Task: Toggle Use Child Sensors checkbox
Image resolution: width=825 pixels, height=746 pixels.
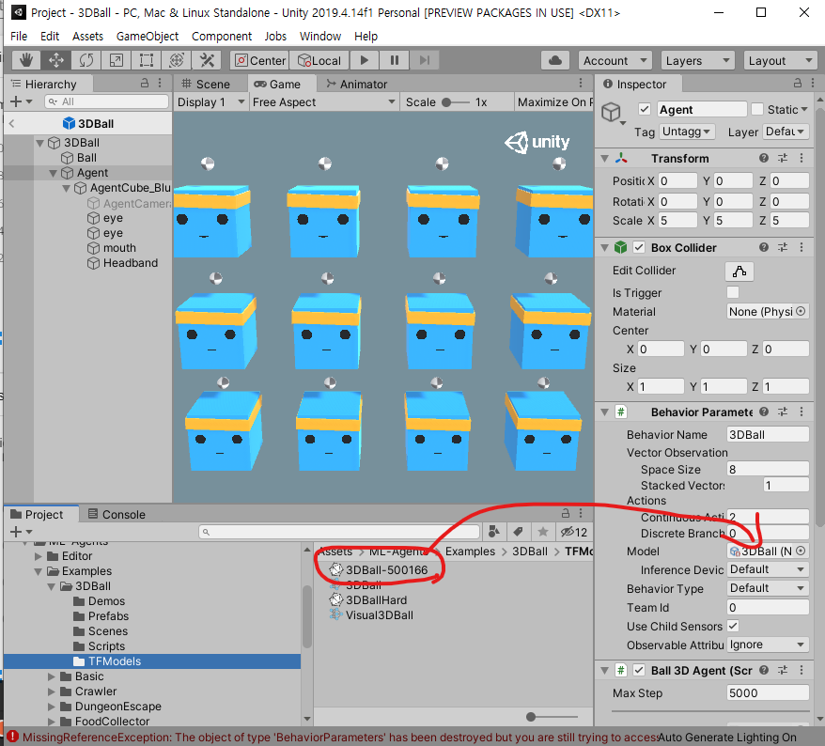Action: 732,626
